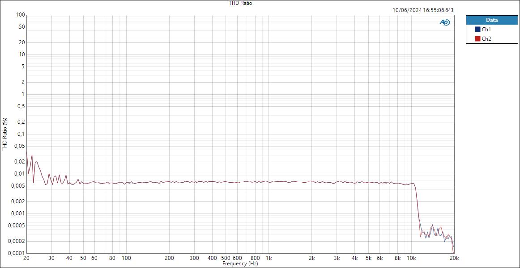
Task: Select the Ch1 legend color marker
Action: click(478, 28)
